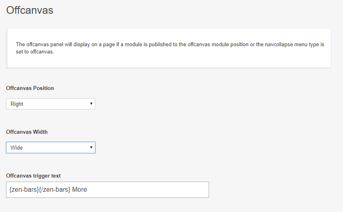Viewport: 343px width, 212px height.
Task: Select the 'Wide' value text in Width box
Action: pyautogui.click(x=16, y=148)
